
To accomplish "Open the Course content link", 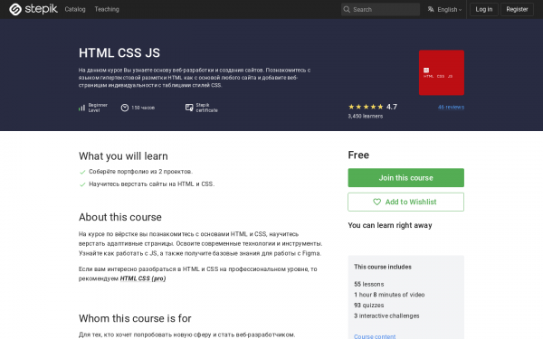I will pos(375,336).
